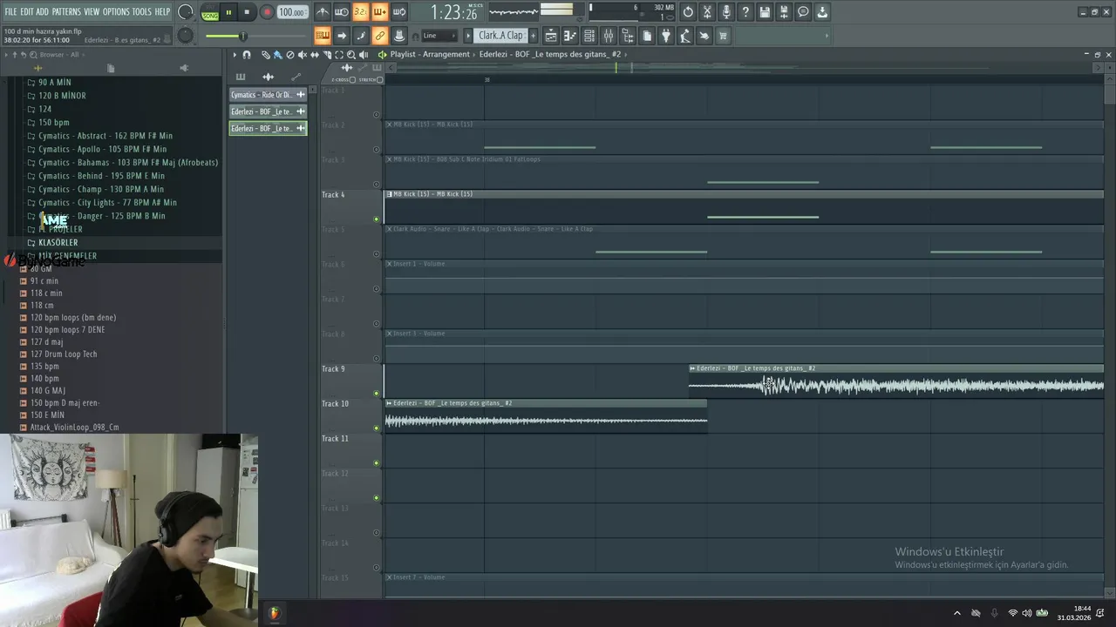Open the PATTERNS menu

(66, 11)
